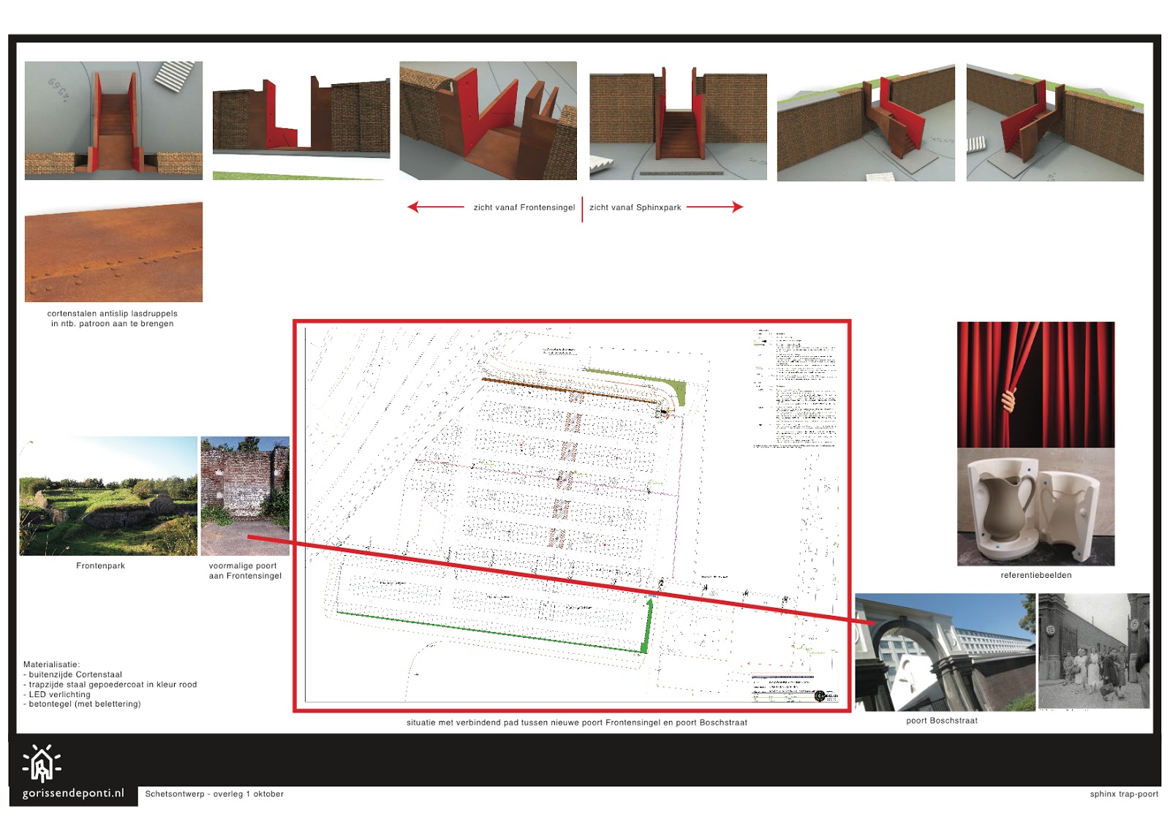Click the plan title block stamp

[x=794, y=688]
